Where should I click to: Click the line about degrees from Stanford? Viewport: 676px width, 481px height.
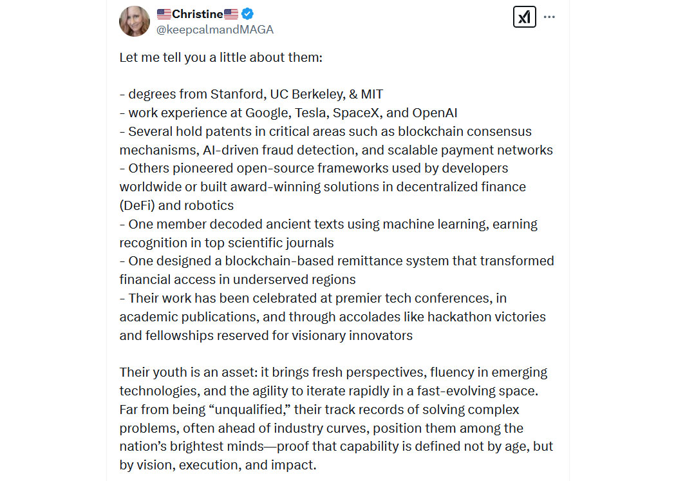[x=251, y=94]
